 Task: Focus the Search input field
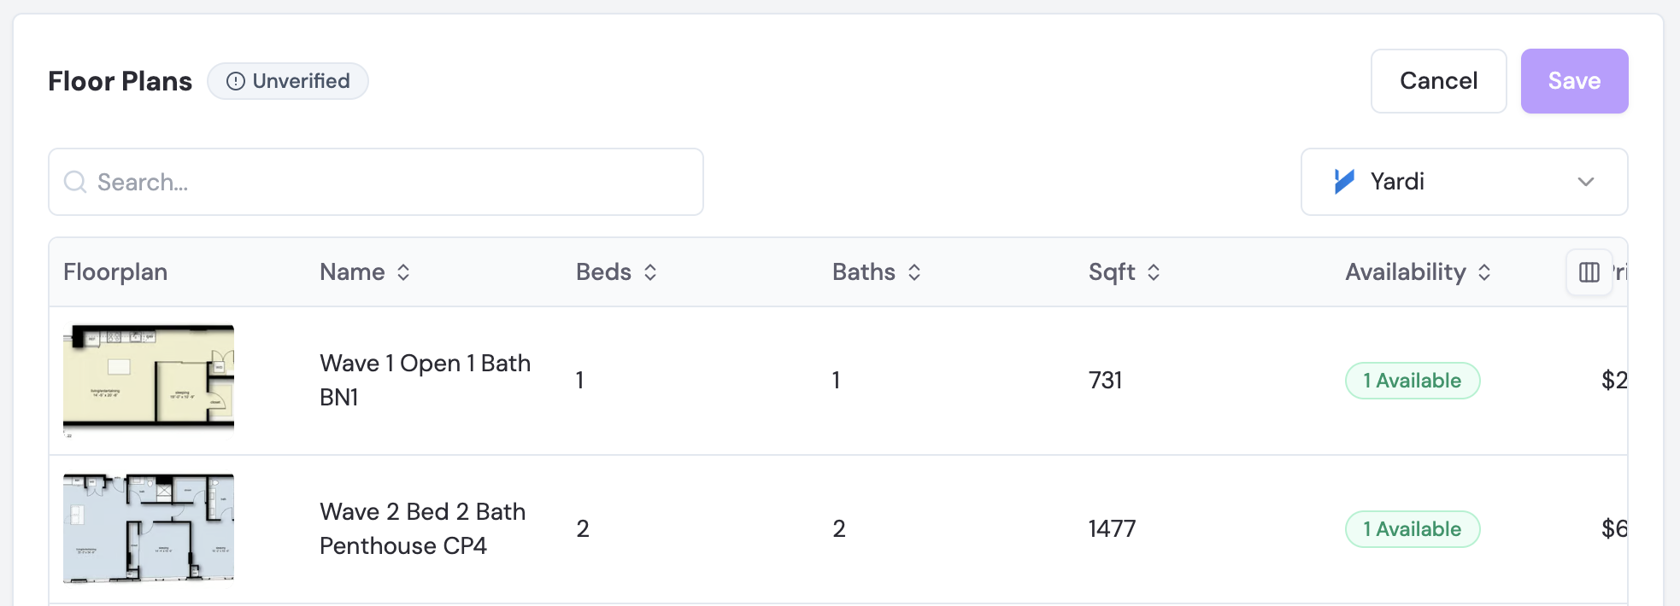[x=376, y=182]
